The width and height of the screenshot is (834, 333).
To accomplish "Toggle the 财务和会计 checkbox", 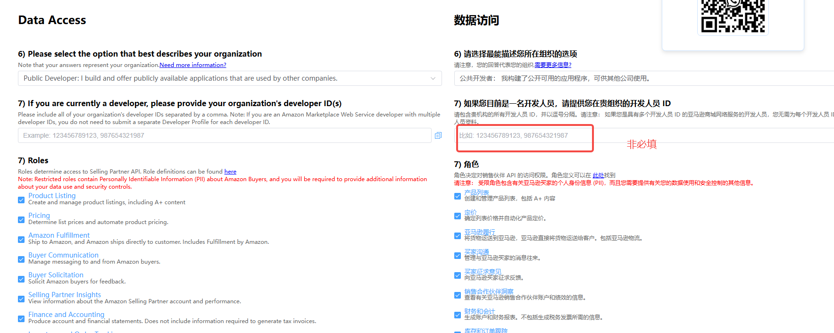I will [458, 315].
